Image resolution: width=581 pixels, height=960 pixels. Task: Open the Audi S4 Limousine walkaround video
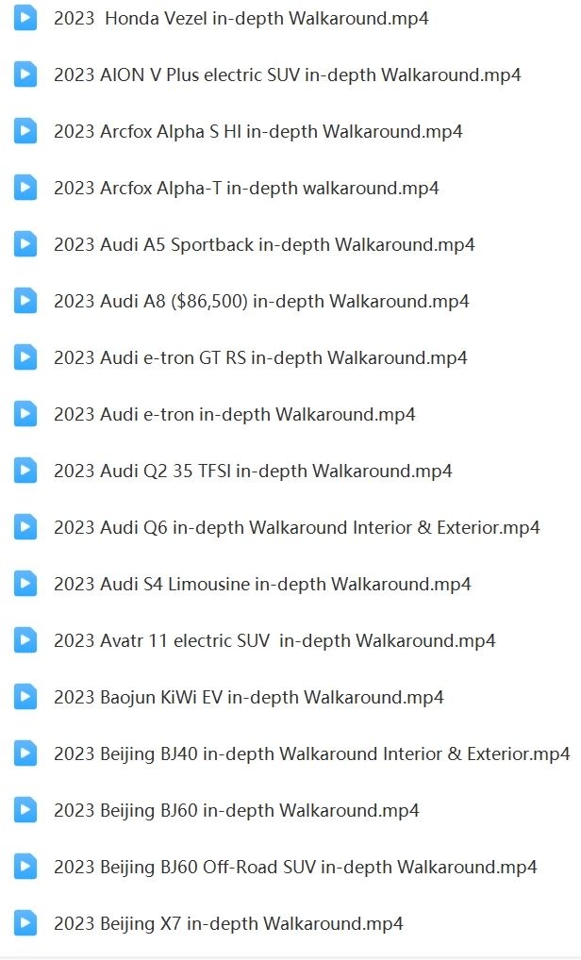[262, 584]
